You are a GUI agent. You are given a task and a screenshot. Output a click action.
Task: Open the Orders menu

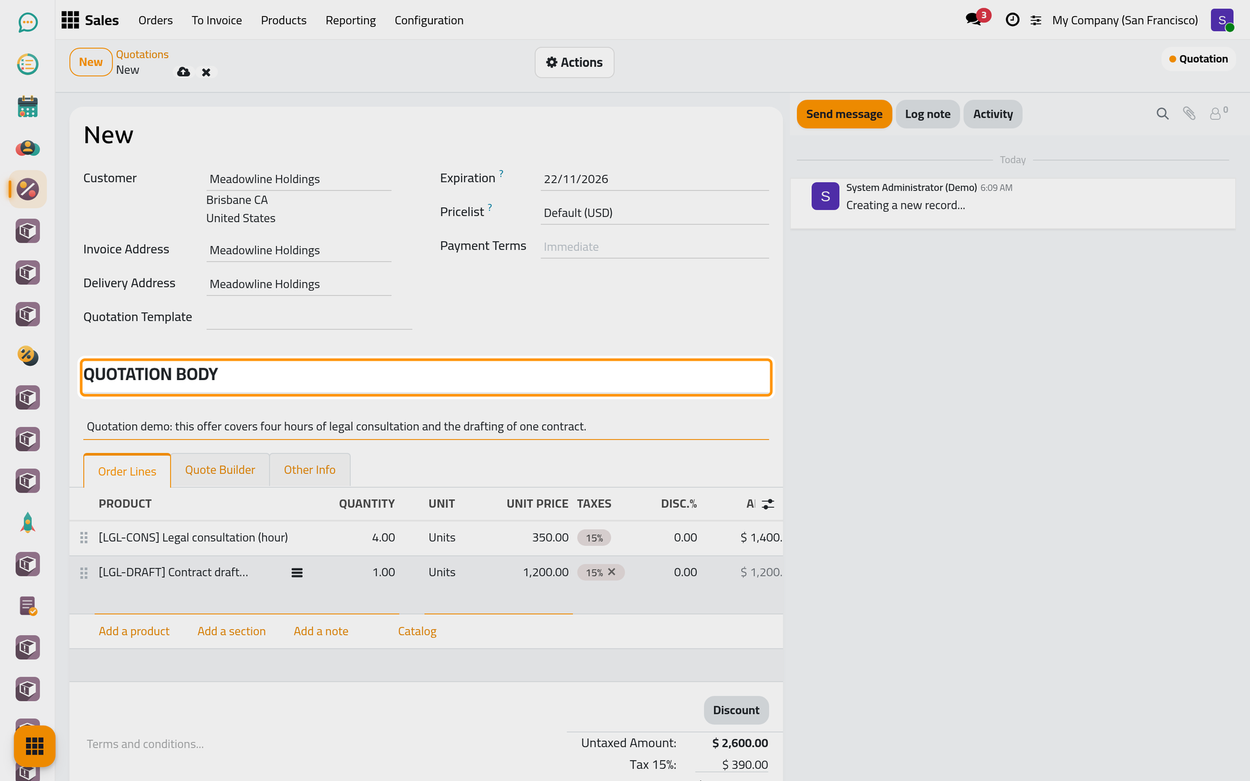pos(156,20)
